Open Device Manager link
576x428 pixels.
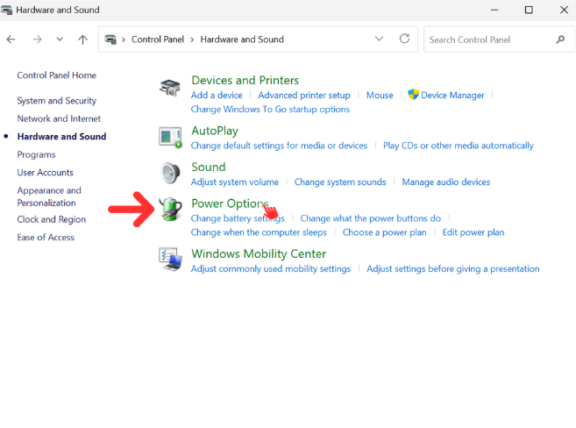(x=452, y=95)
